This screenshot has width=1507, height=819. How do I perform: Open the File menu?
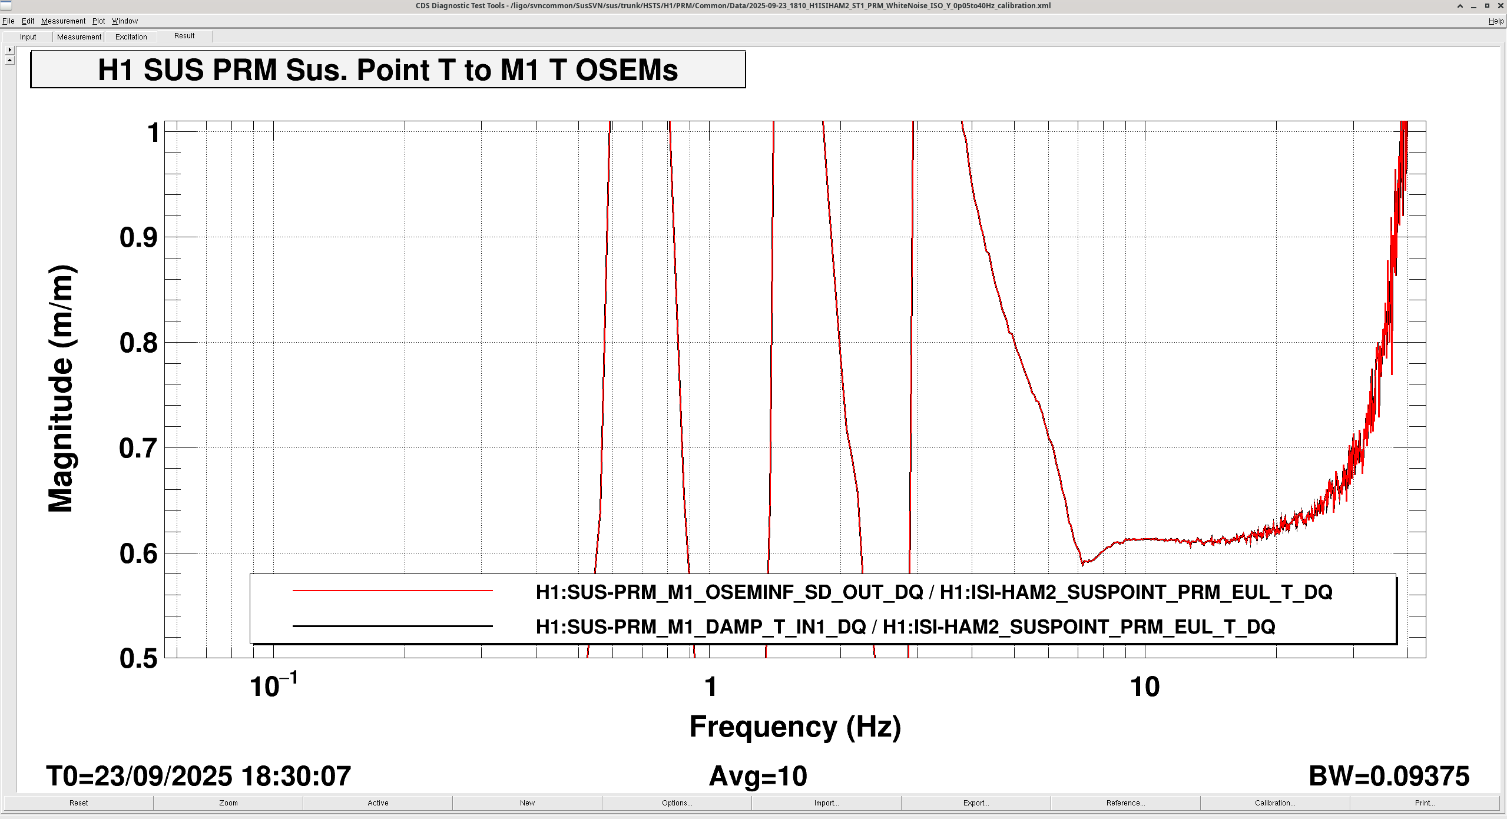tap(8, 21)
